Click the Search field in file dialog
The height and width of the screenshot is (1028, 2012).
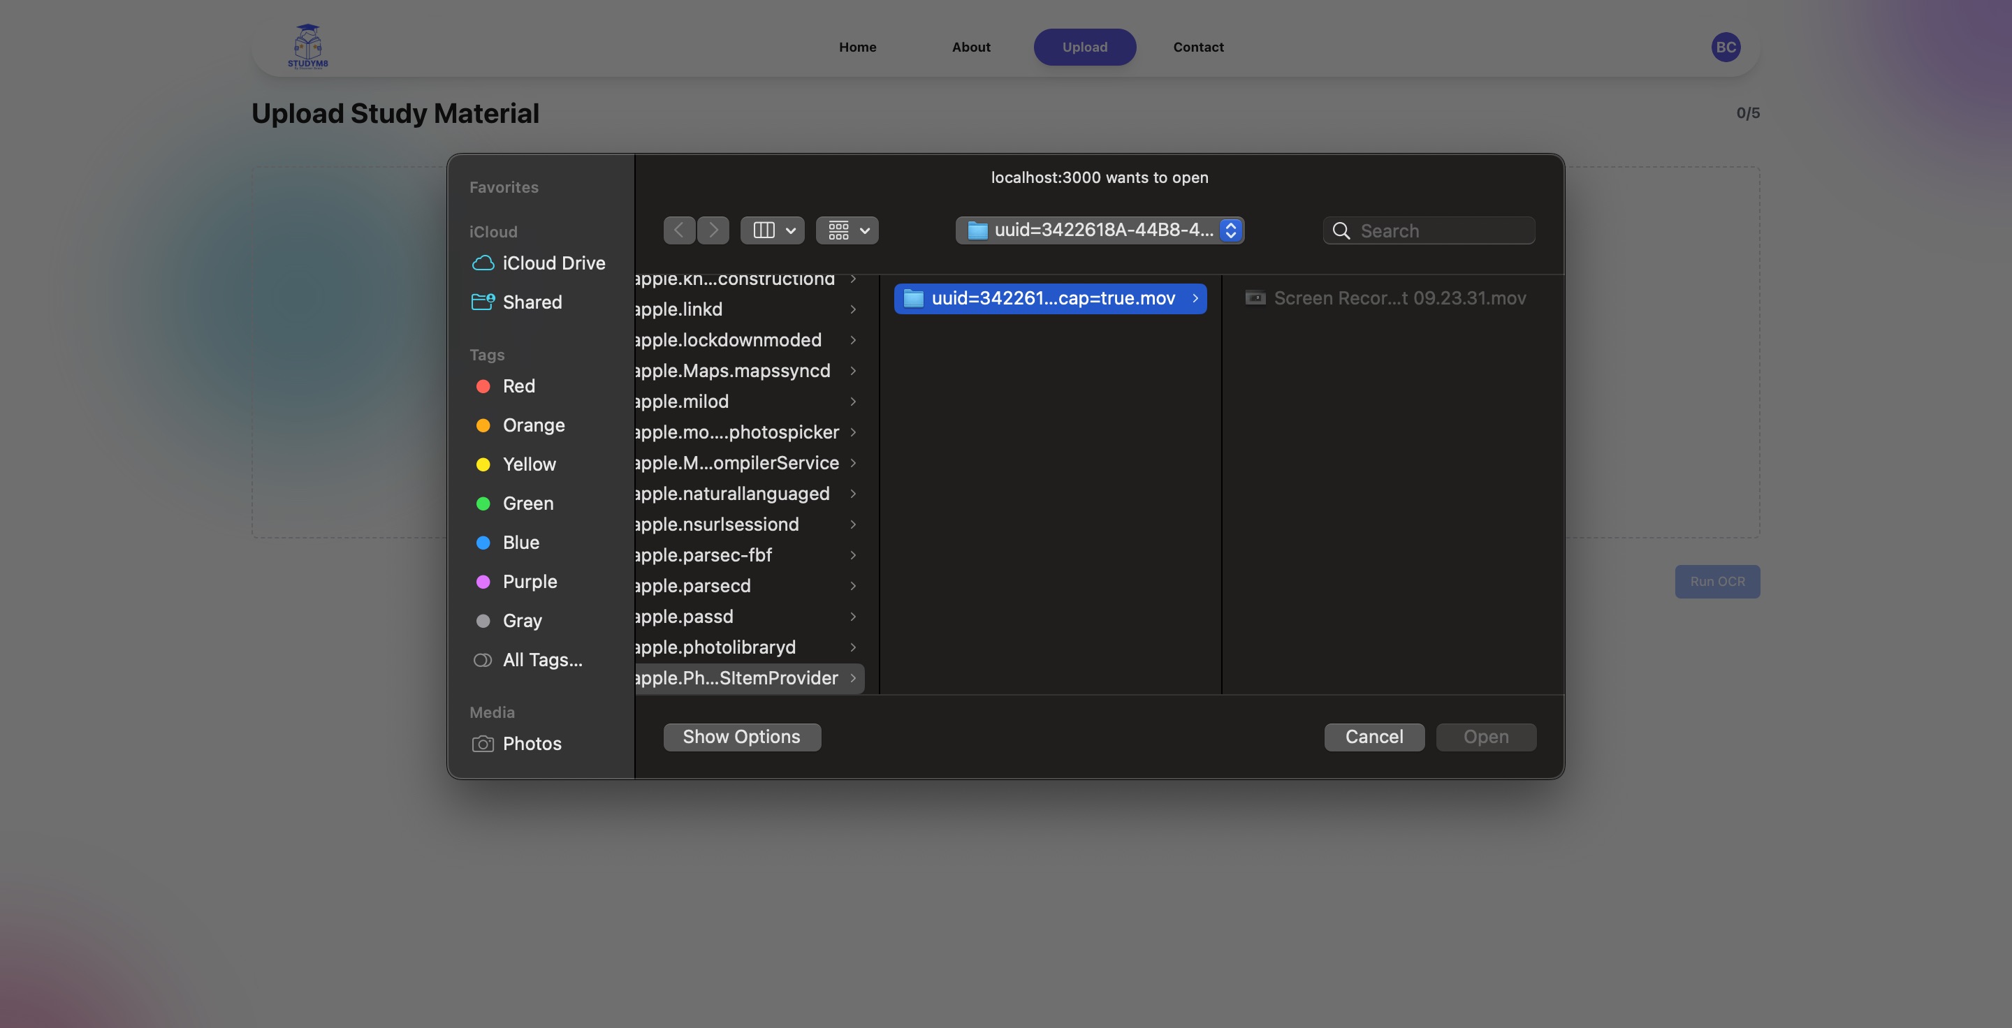click(1429, 230)
